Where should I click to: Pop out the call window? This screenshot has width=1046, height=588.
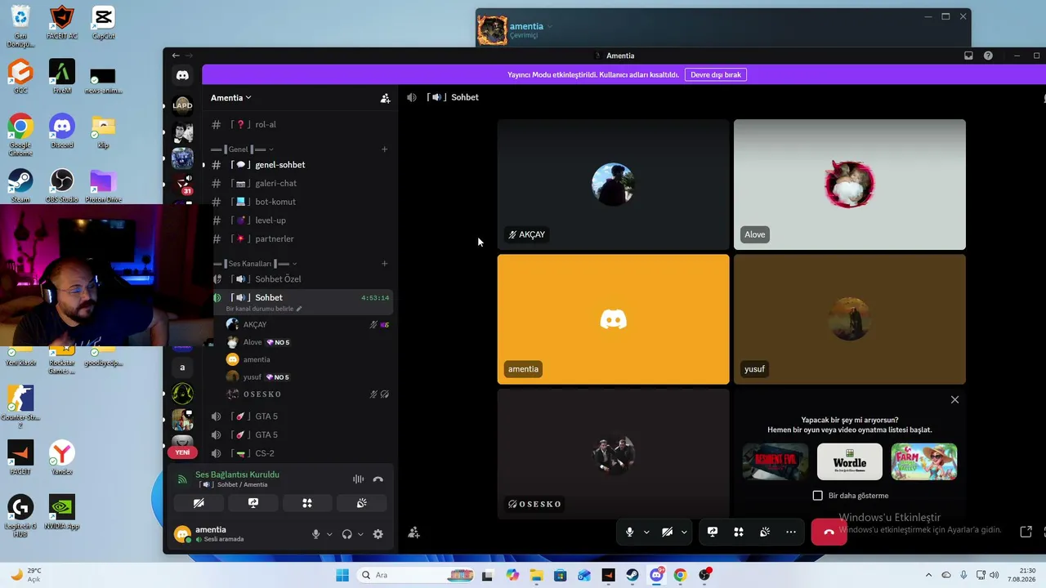pos(1026,532)
